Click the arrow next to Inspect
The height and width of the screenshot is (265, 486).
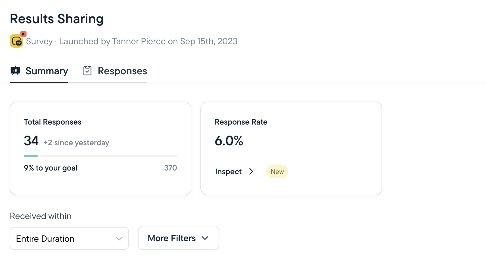[x=251, y=172]
